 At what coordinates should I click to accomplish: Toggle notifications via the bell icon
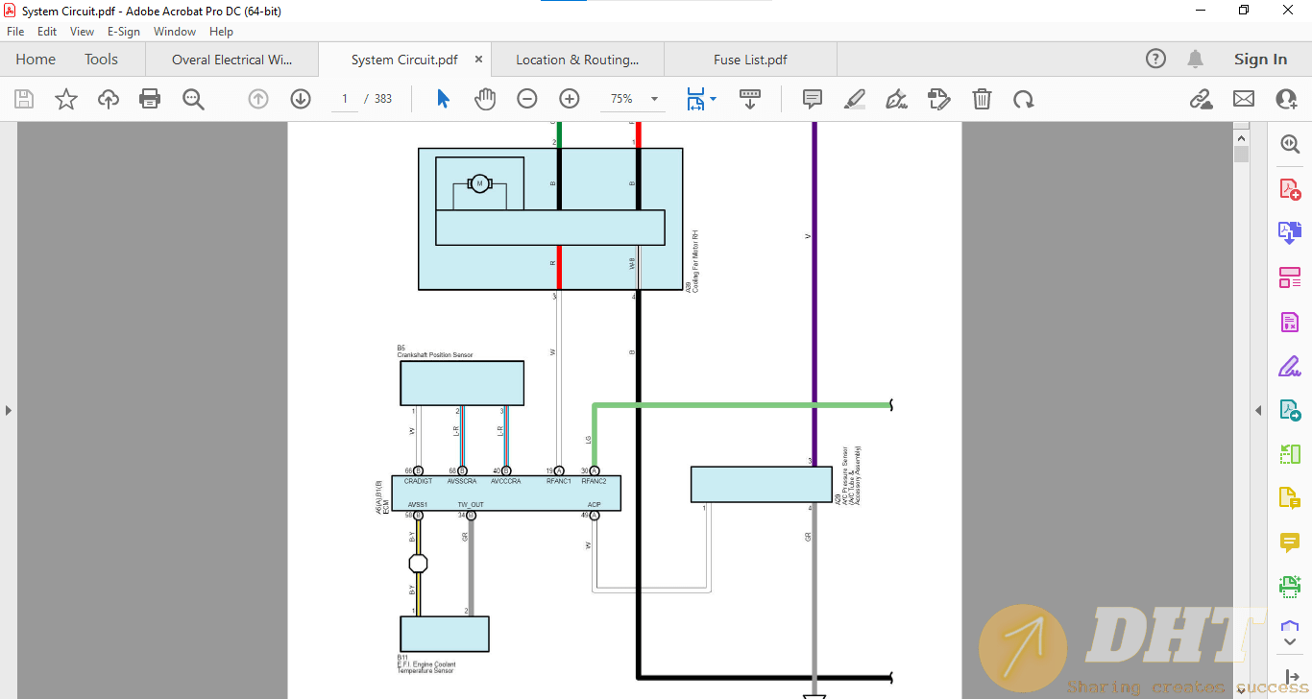[x=1195, y=59]
